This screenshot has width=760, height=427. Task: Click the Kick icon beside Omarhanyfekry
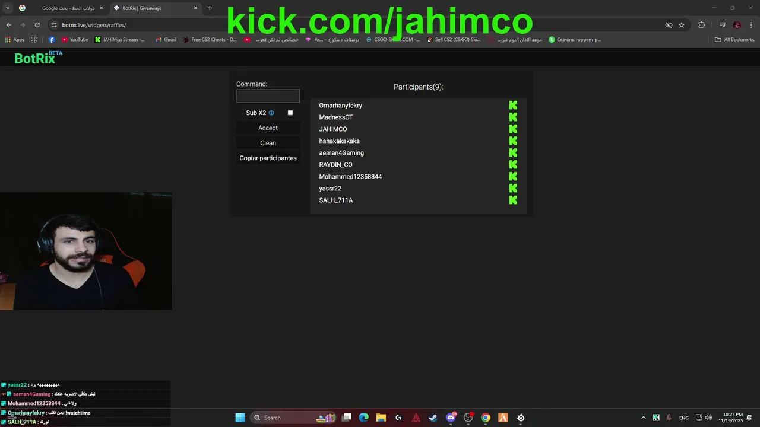click(x=513, y=105)
